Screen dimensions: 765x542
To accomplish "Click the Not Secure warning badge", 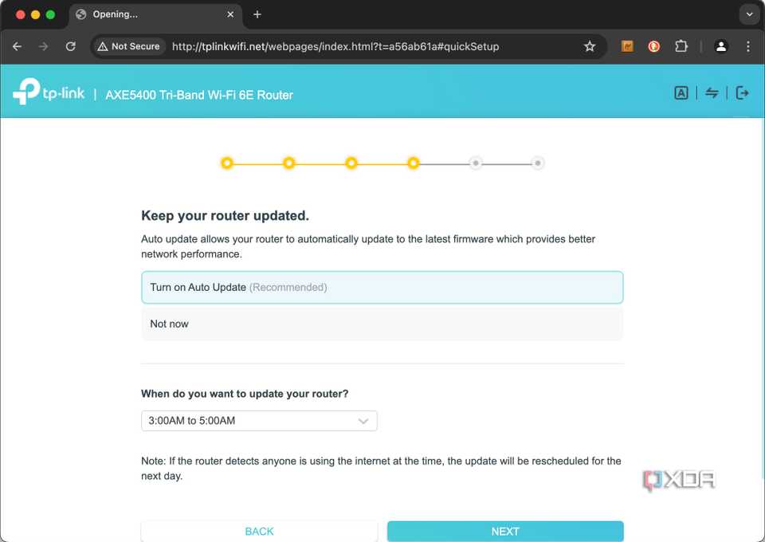I will click(x=129, y=46).
